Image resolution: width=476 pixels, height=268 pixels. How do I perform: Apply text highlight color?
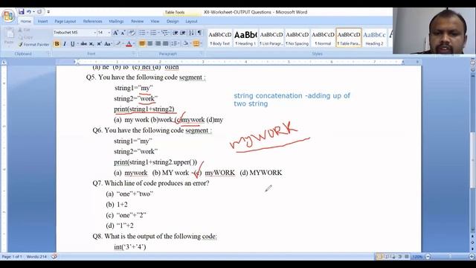coord(118,44)
